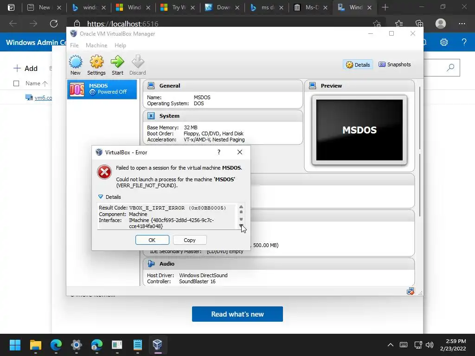Open the browser favorites star icon
475x356 pixels.
(399, 24)
